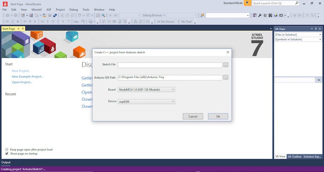Image resolution: width=324 pixels, height=172 pixels.
Task: Click the Save All toolbar icon
Action: (x=55, y=15)
